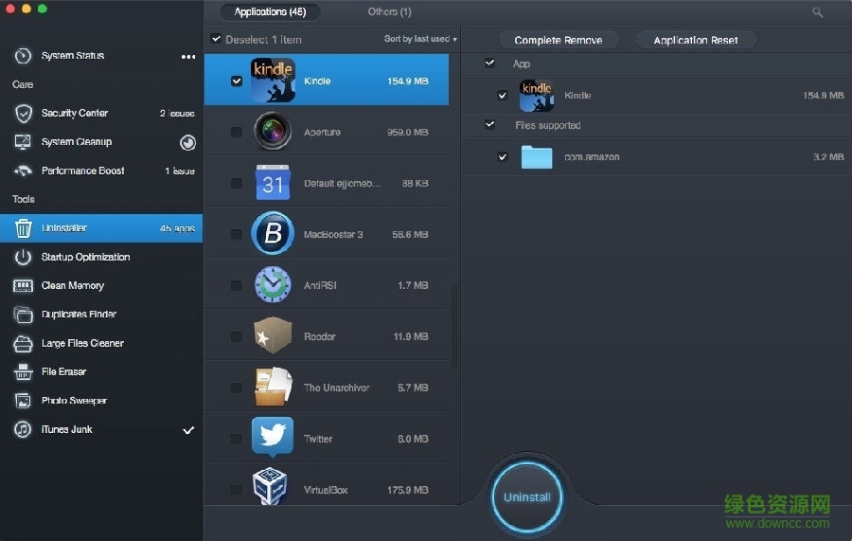Select Large Files Cleaner in sidebar
The image size is (852, 541).
[x=101, y=343]
